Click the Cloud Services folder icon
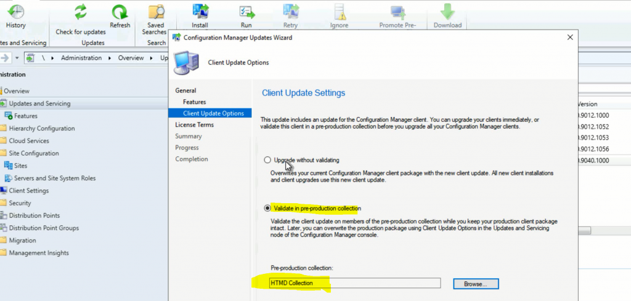Screen dimensions: 631x301 [x=4, y=141]
